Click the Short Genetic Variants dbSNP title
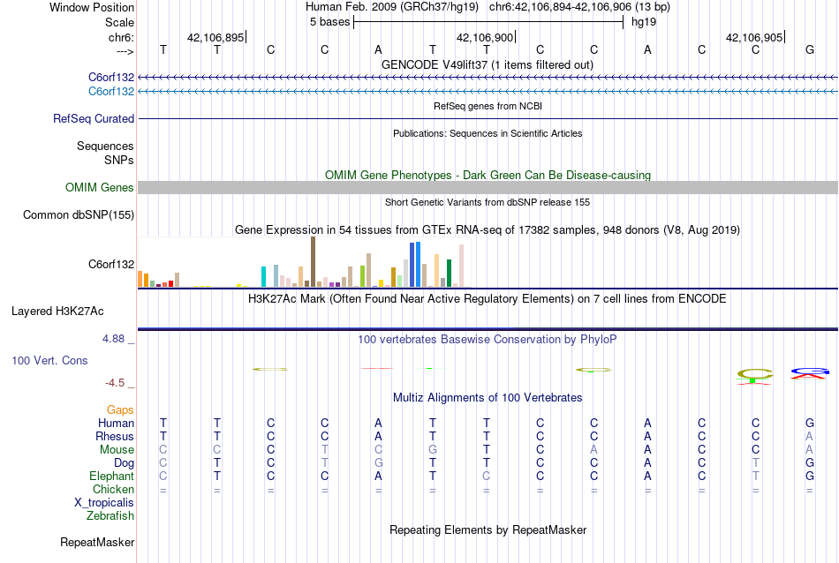Image resolution: width=839 pixels, height=563 pixels. [x=488, y=202]
